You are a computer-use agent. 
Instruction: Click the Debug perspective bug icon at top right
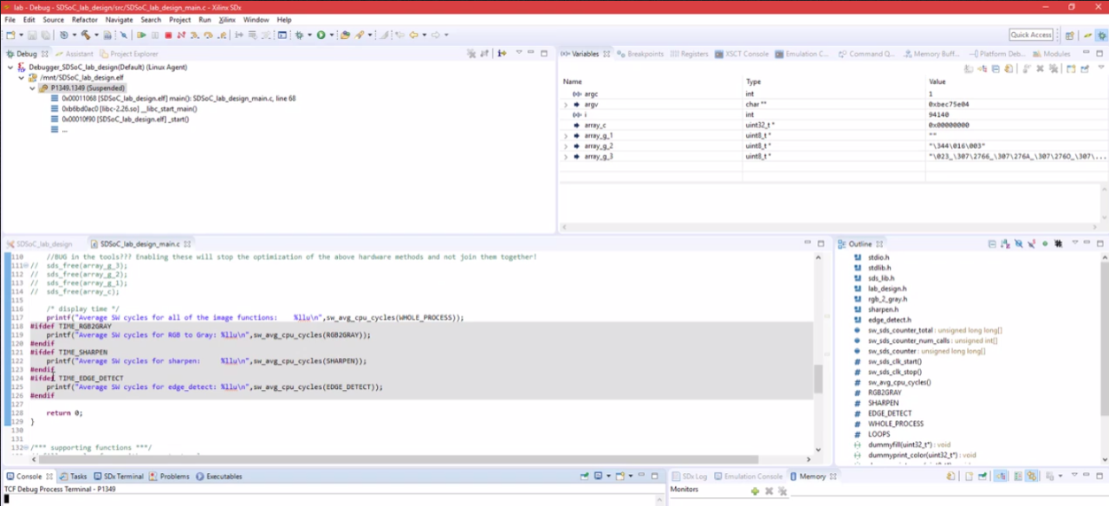click(1101, 35)
